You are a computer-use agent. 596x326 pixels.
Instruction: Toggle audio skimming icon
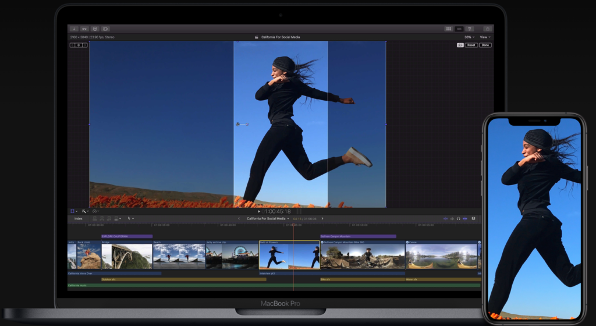(x=452, y=218)
